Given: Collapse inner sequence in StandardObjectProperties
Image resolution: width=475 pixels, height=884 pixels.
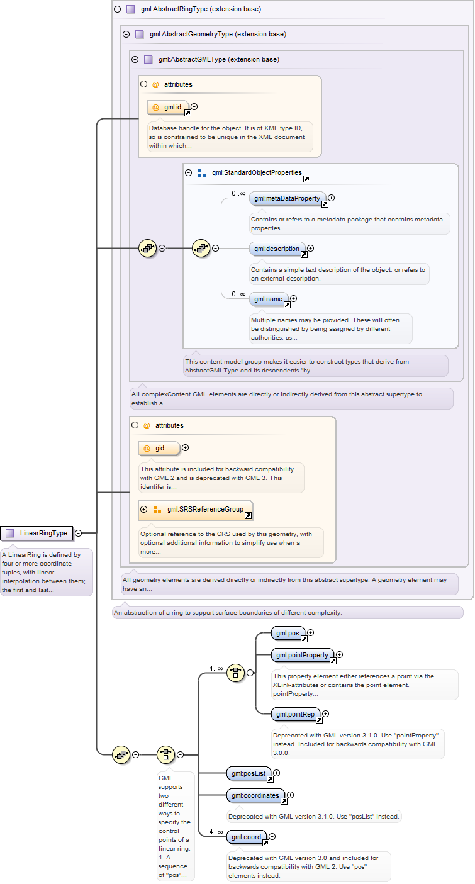Looking at the screenshot, I should pyautogui.click(x=215, y=248).
